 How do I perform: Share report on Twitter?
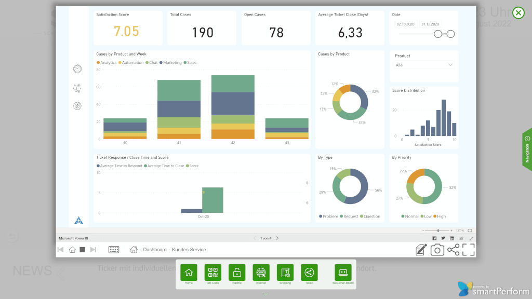point(443,238)
